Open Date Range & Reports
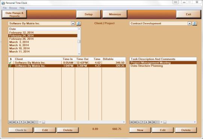Viewport: 203px width, 139px height. 14,14
